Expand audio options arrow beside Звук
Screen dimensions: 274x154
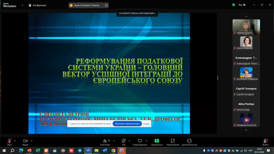pos(15,140)
